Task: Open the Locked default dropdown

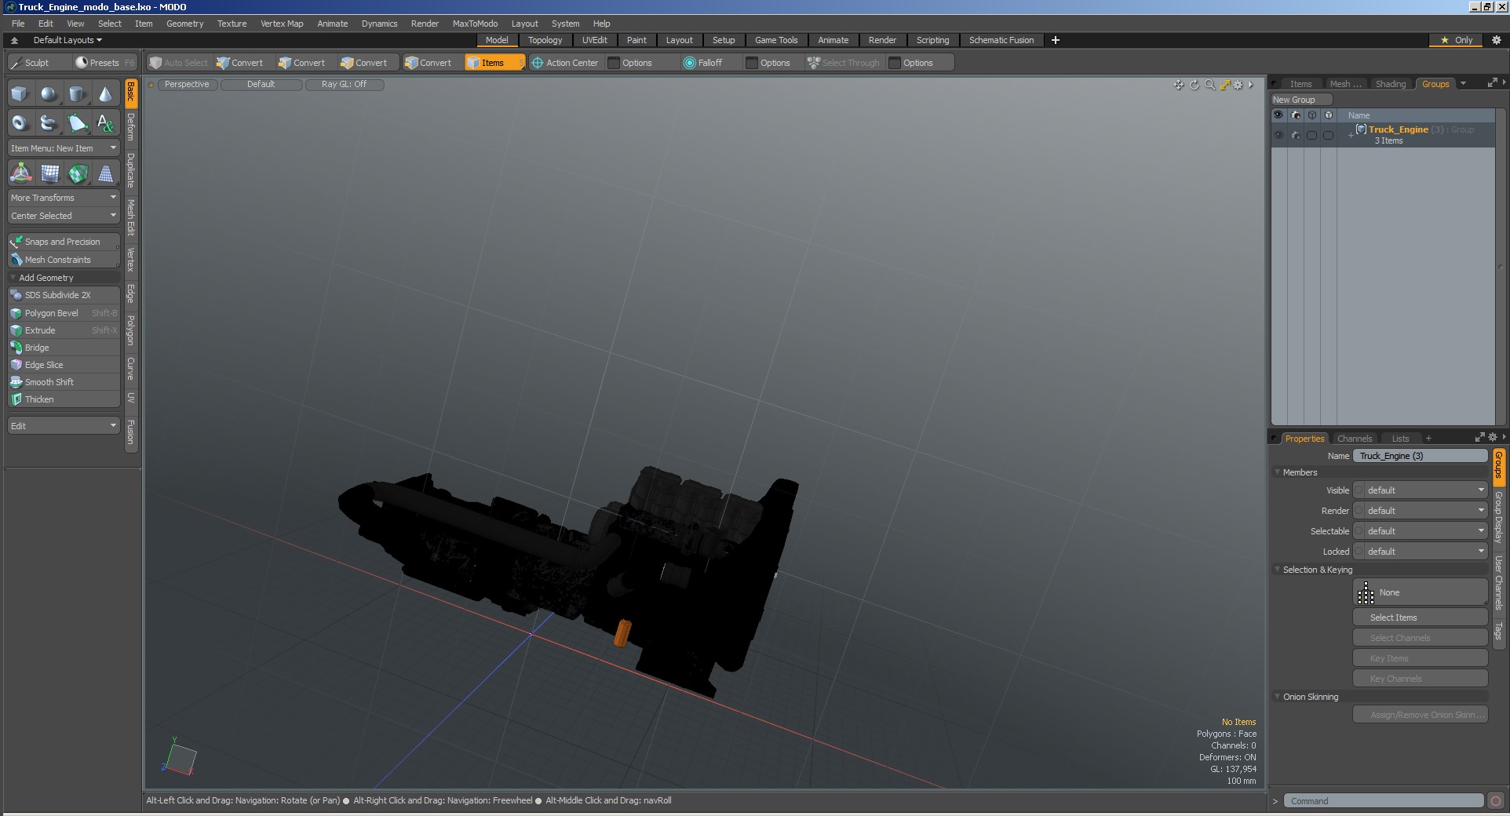Action: (x=1421, y=552)
